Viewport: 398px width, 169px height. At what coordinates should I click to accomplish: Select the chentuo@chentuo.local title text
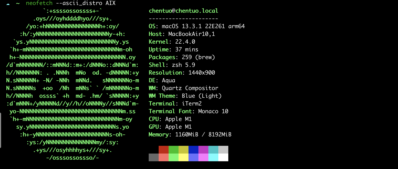click(x=183, y=11)
